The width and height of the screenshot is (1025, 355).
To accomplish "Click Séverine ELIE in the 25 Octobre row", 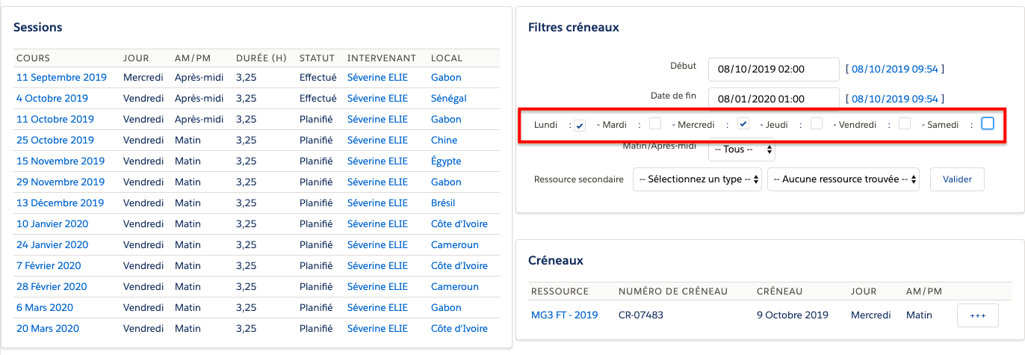I will [377, 141].
